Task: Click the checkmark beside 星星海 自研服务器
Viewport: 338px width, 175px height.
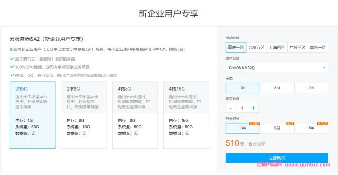Action: (x=12, y=59)
